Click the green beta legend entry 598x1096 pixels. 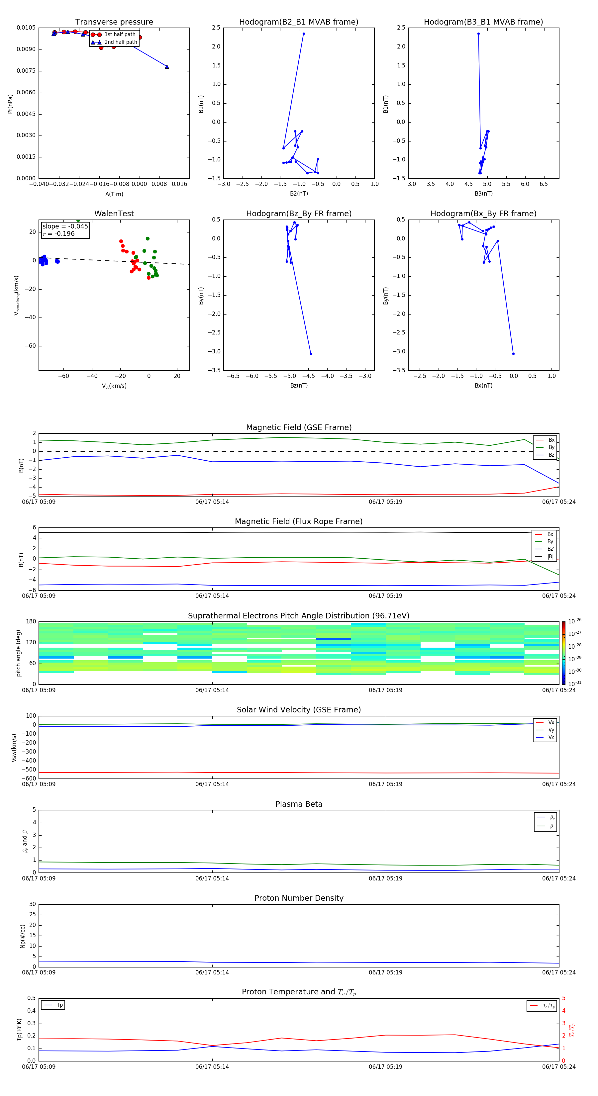[x=546, y=826]
